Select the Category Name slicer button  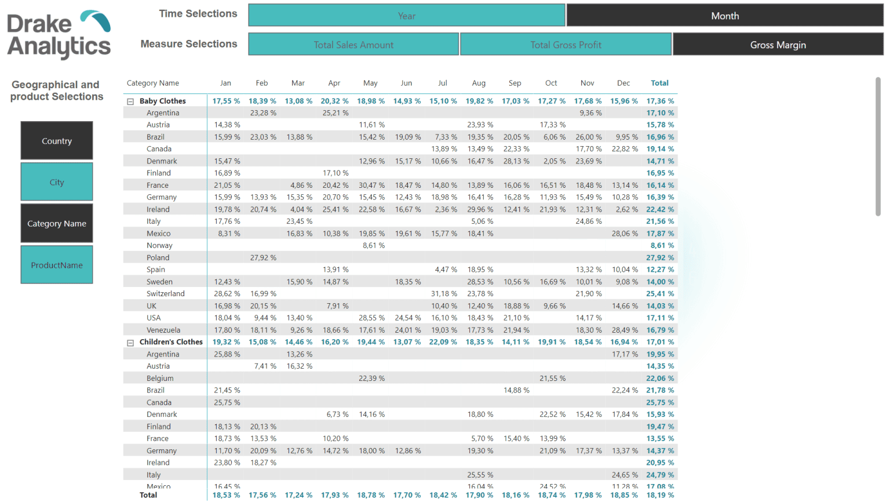point(56,223)
